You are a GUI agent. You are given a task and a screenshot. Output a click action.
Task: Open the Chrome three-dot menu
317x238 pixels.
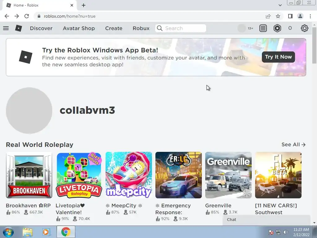click(x=310, y=16)
